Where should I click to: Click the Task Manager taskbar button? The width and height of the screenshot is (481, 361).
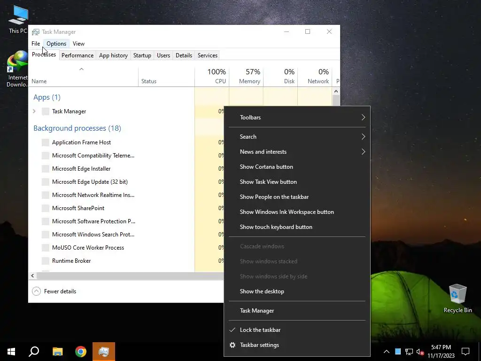pos(104,352)
